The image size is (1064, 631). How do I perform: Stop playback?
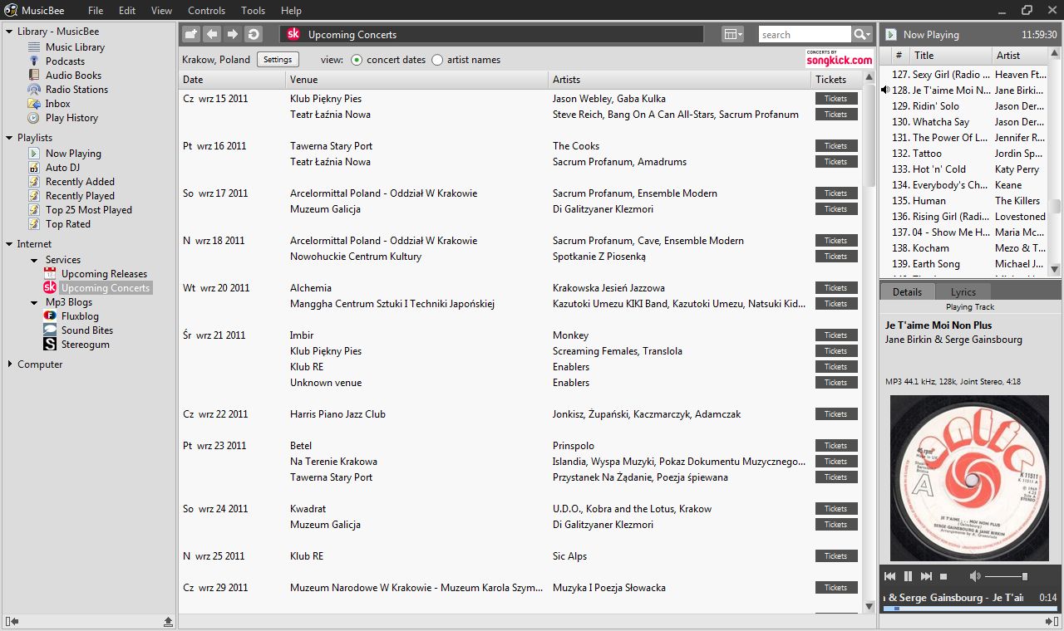[943, 576]
